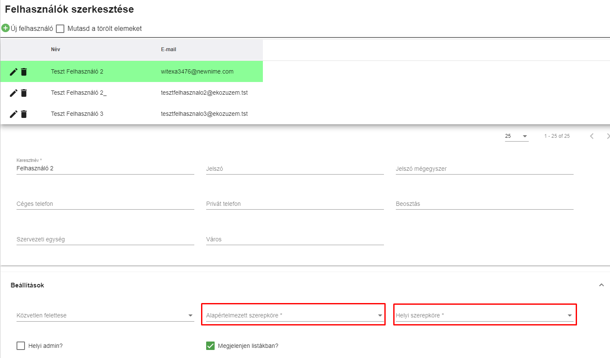Delete Teszt Felhasználó 3 via trash icon
The height and width of the screenshot is (358, 610).
(24, 114)
